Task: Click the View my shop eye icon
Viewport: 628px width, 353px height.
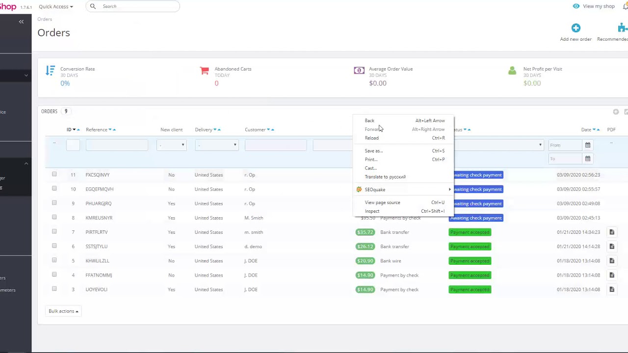Action: (576, 6)
